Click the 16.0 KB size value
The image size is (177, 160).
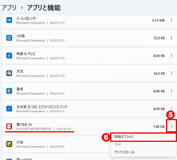pos(159,73)
